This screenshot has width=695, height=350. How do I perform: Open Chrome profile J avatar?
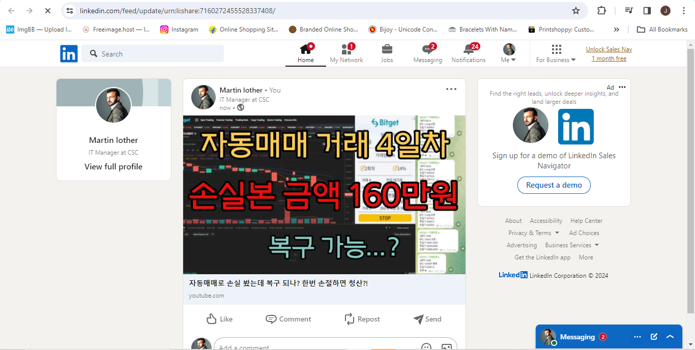pos(665,11)
